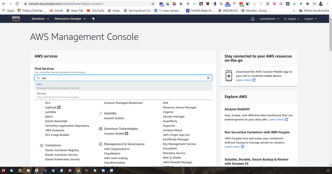This screenshot has width=332, height=174.
Task: Open AWS Firewall Manager
Action: point(178,162)
